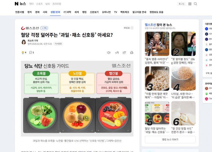Change font size with 가가 icon

117,53
